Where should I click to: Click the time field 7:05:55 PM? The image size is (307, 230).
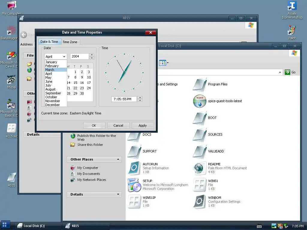tap(124, 99)
